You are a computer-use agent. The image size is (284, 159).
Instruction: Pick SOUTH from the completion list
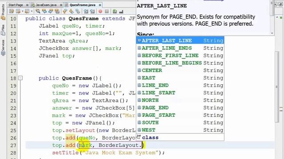pyautogui.click(x=180, y=123)
